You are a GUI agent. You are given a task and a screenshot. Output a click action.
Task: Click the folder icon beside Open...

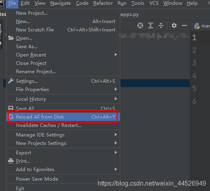coord(11,38)
